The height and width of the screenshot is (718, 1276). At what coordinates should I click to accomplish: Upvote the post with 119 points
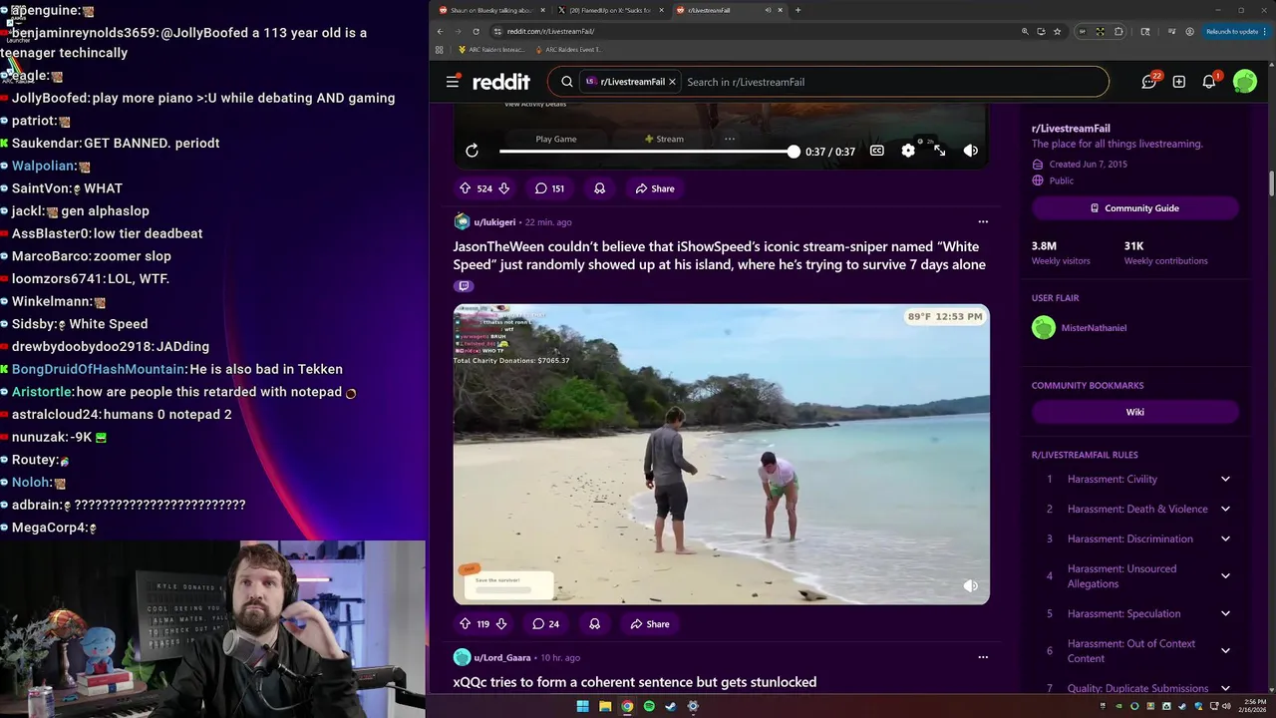[465, 624]
